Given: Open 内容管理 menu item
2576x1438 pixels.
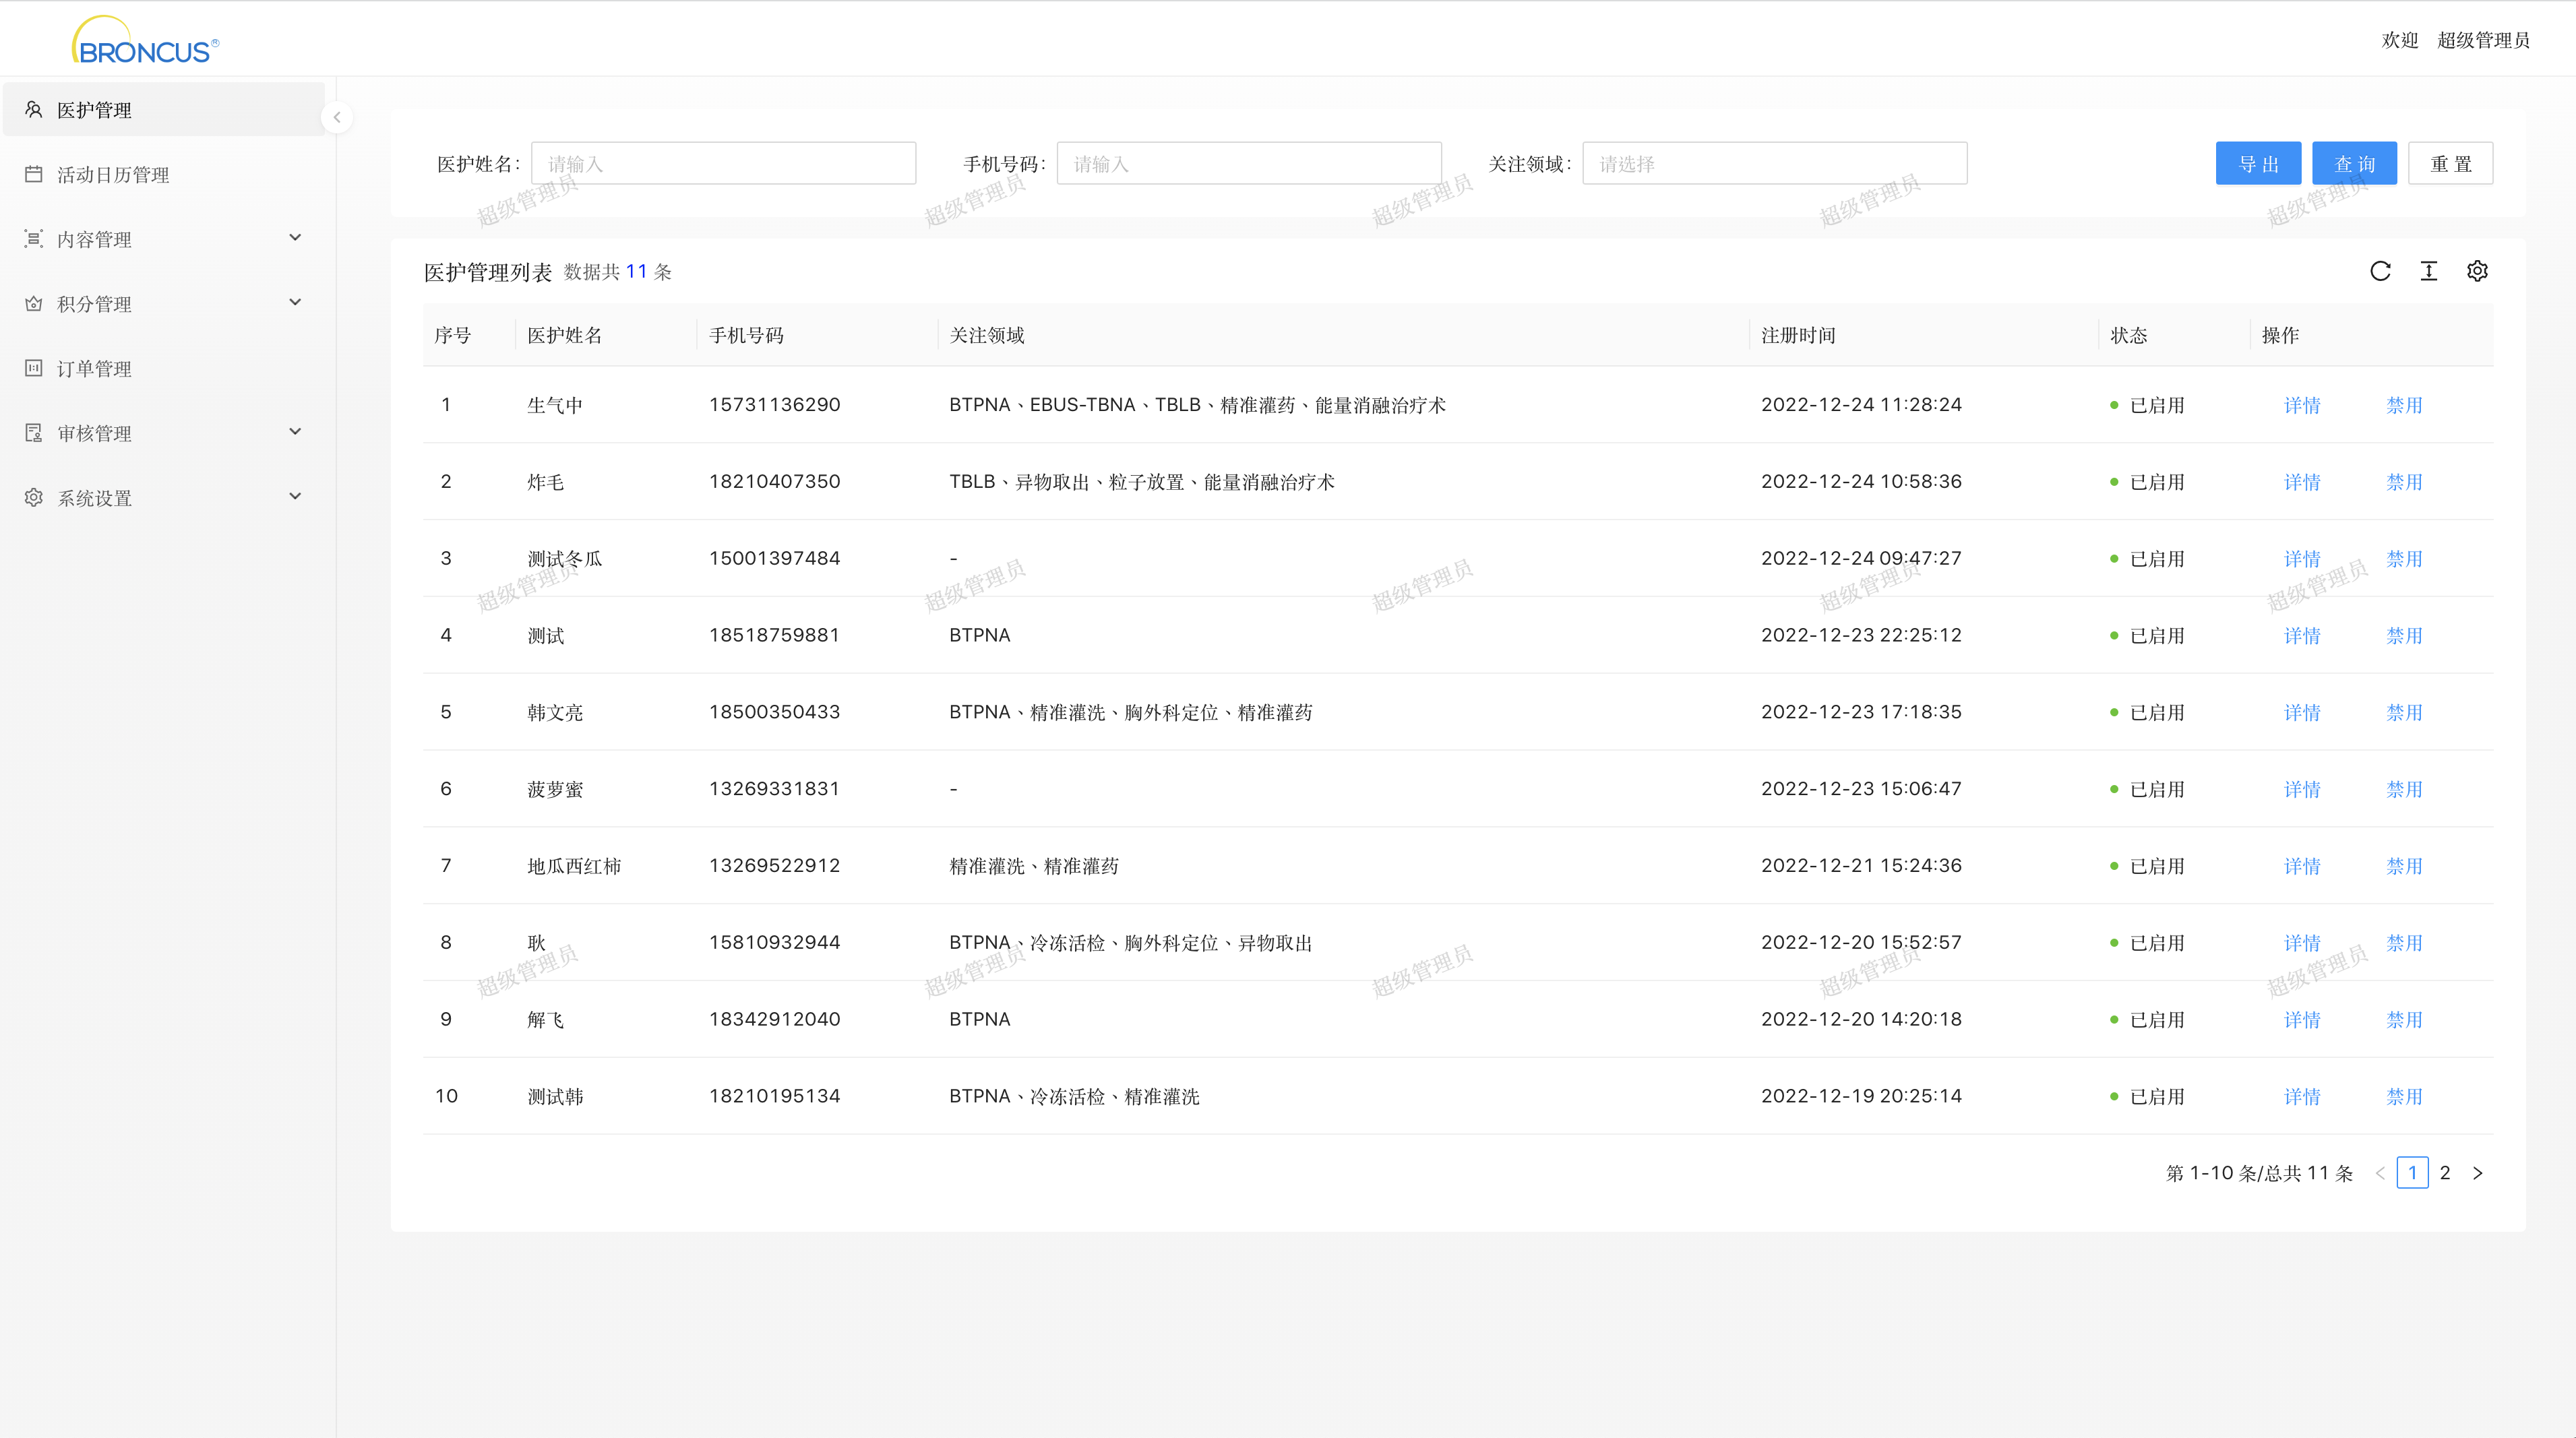Looking at the screenshot, I should (164, 238).
